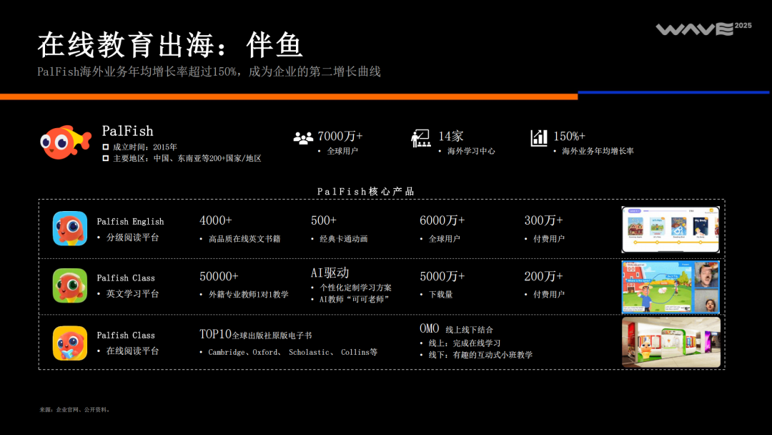Select the Palfish Class green fish icon

69,286
